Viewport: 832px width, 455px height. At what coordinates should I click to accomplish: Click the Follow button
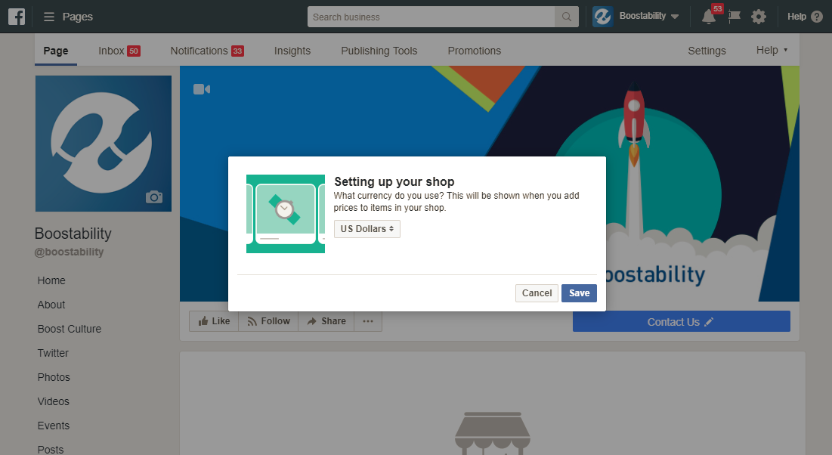[x=268, y=321]
